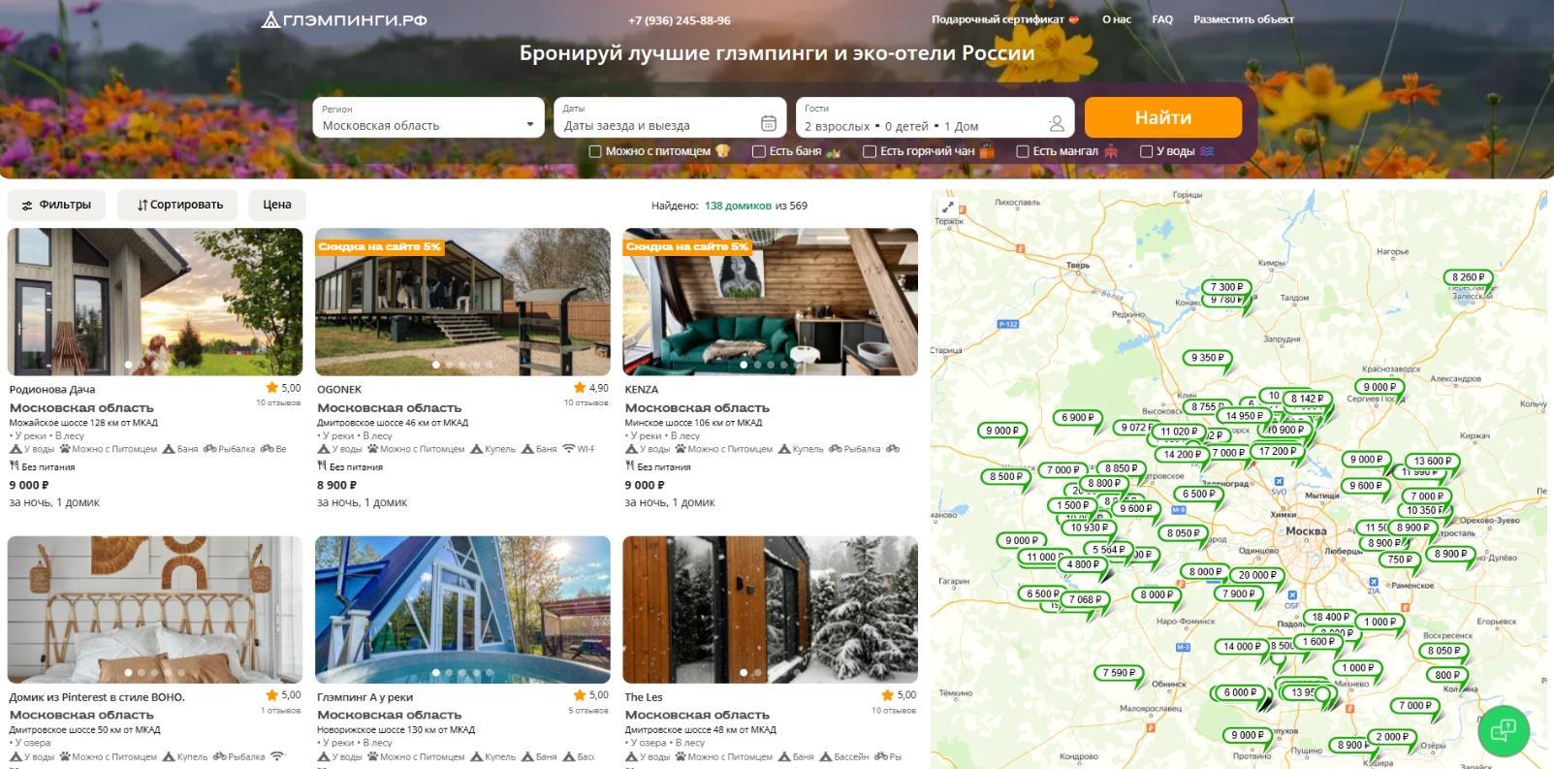Viewport: 1554px width, 769px height.
Task: Click the Глэмпинги.рф logo
Action: [344, 19]
